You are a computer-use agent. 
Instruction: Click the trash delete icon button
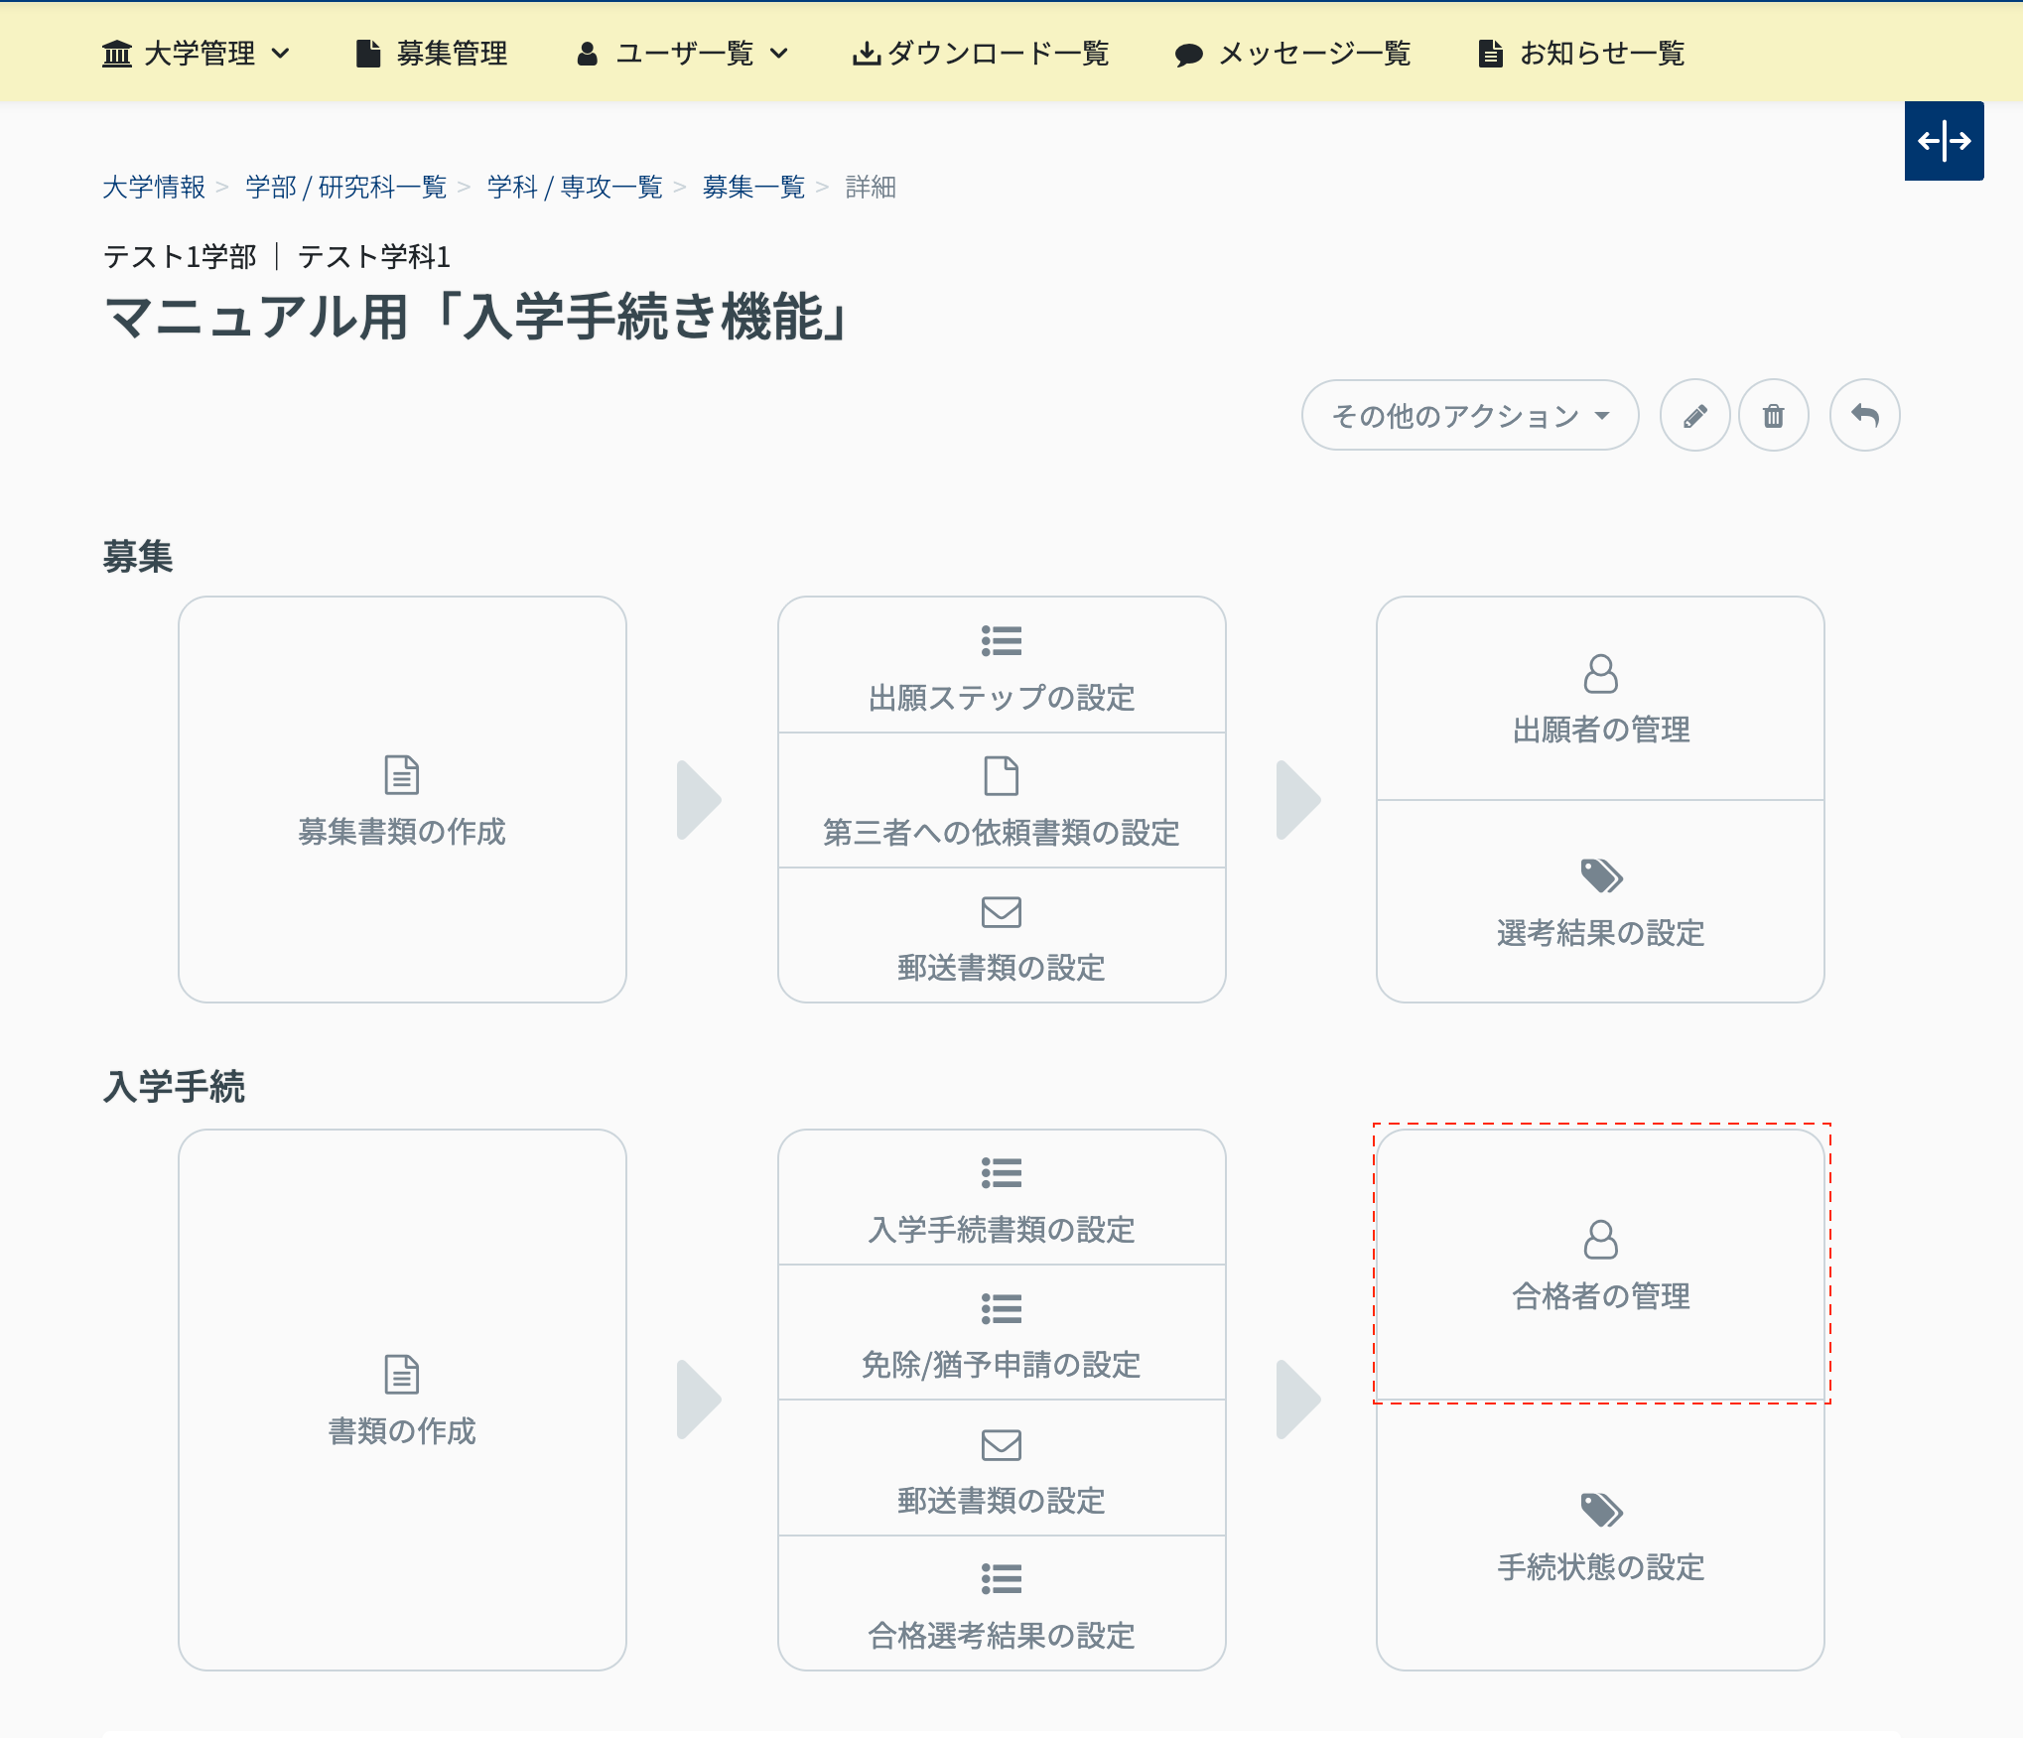(x=1773, y=416)
